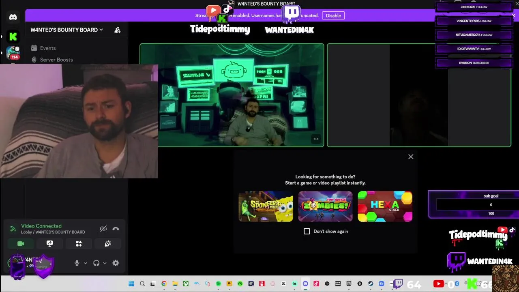This screenshot has height=292, width=519.
Task: Open the Server Boosts menu entry
Action: pos(56,60)
